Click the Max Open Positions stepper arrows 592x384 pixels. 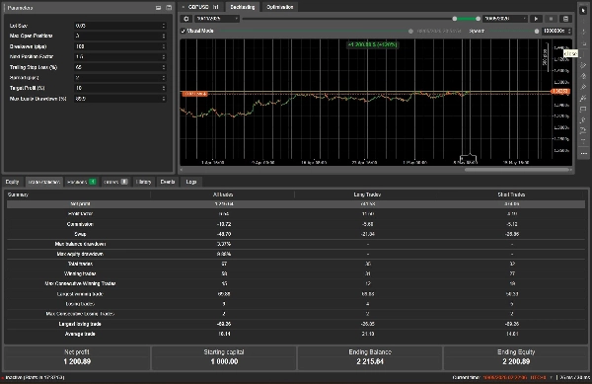164,36
